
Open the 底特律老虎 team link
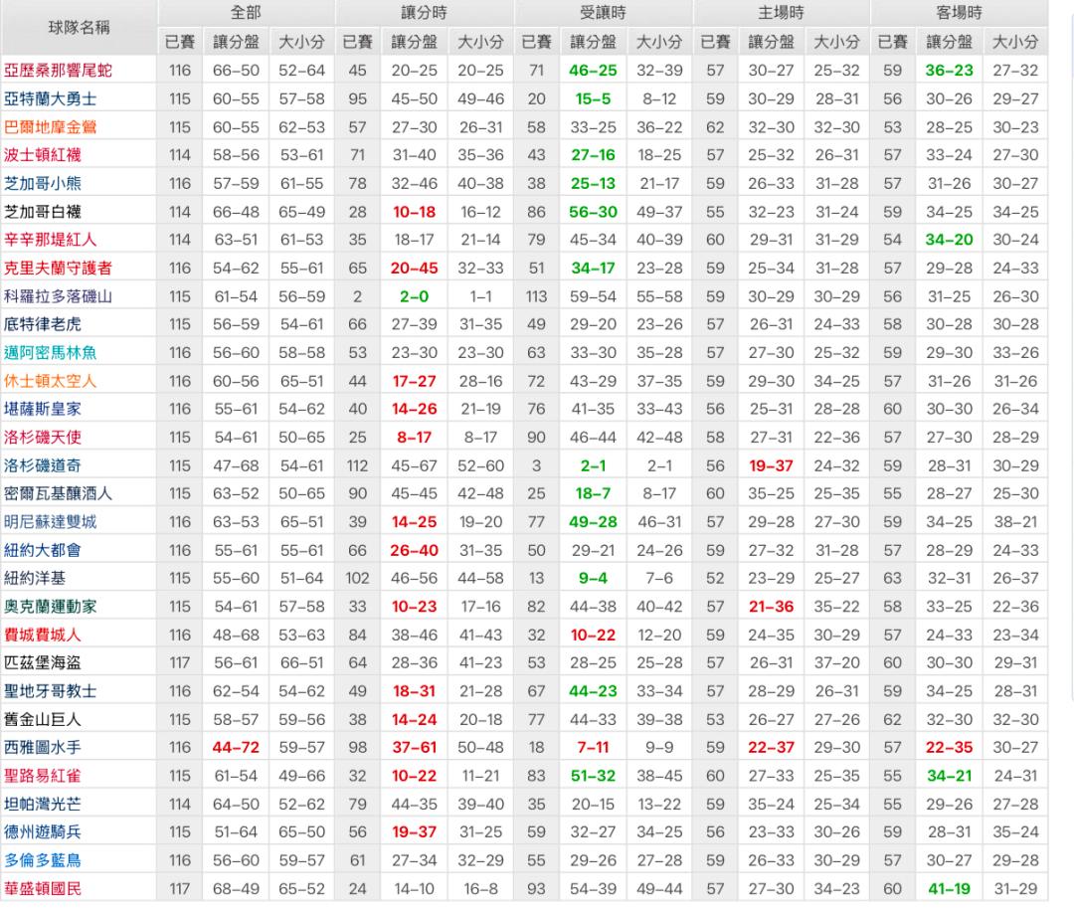[43, 324]
